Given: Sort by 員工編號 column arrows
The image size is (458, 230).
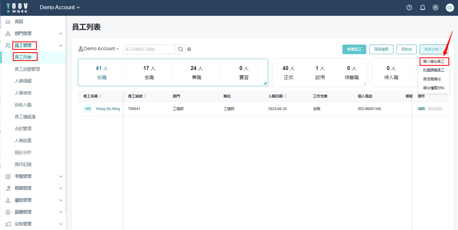Looking at the screenshot, I should 145,96.
